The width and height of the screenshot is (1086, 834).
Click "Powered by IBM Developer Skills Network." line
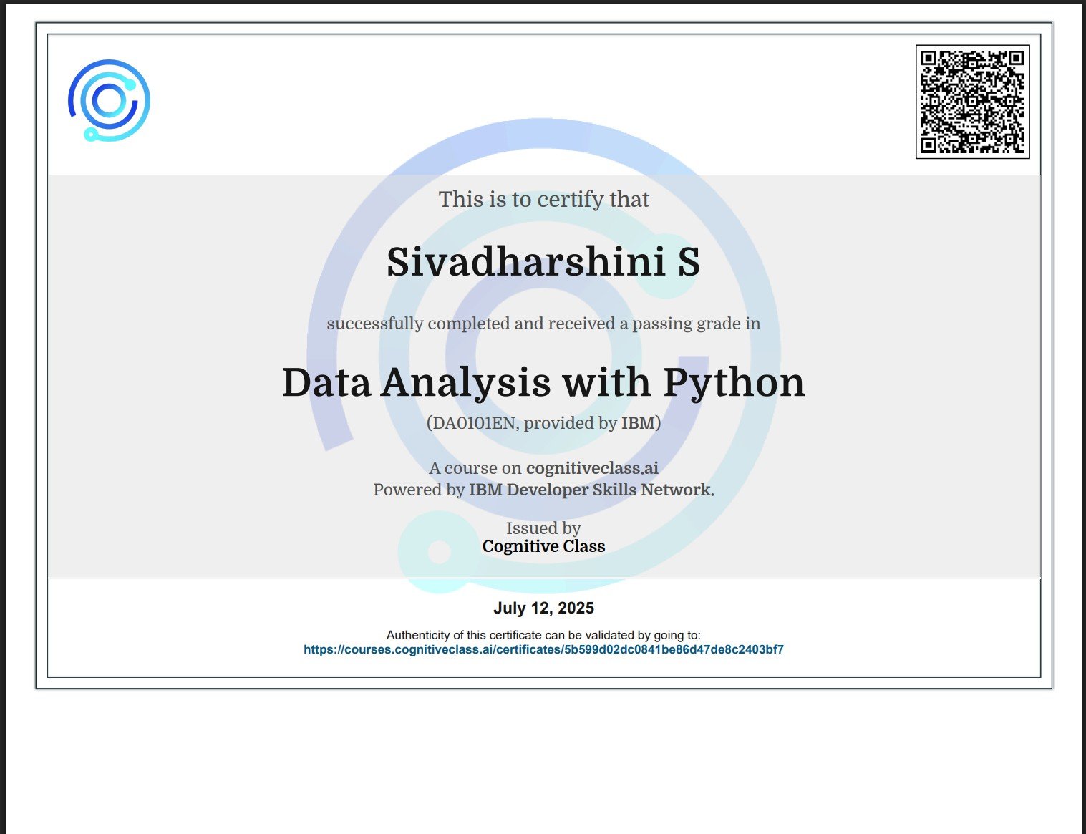tap(543, 490)
